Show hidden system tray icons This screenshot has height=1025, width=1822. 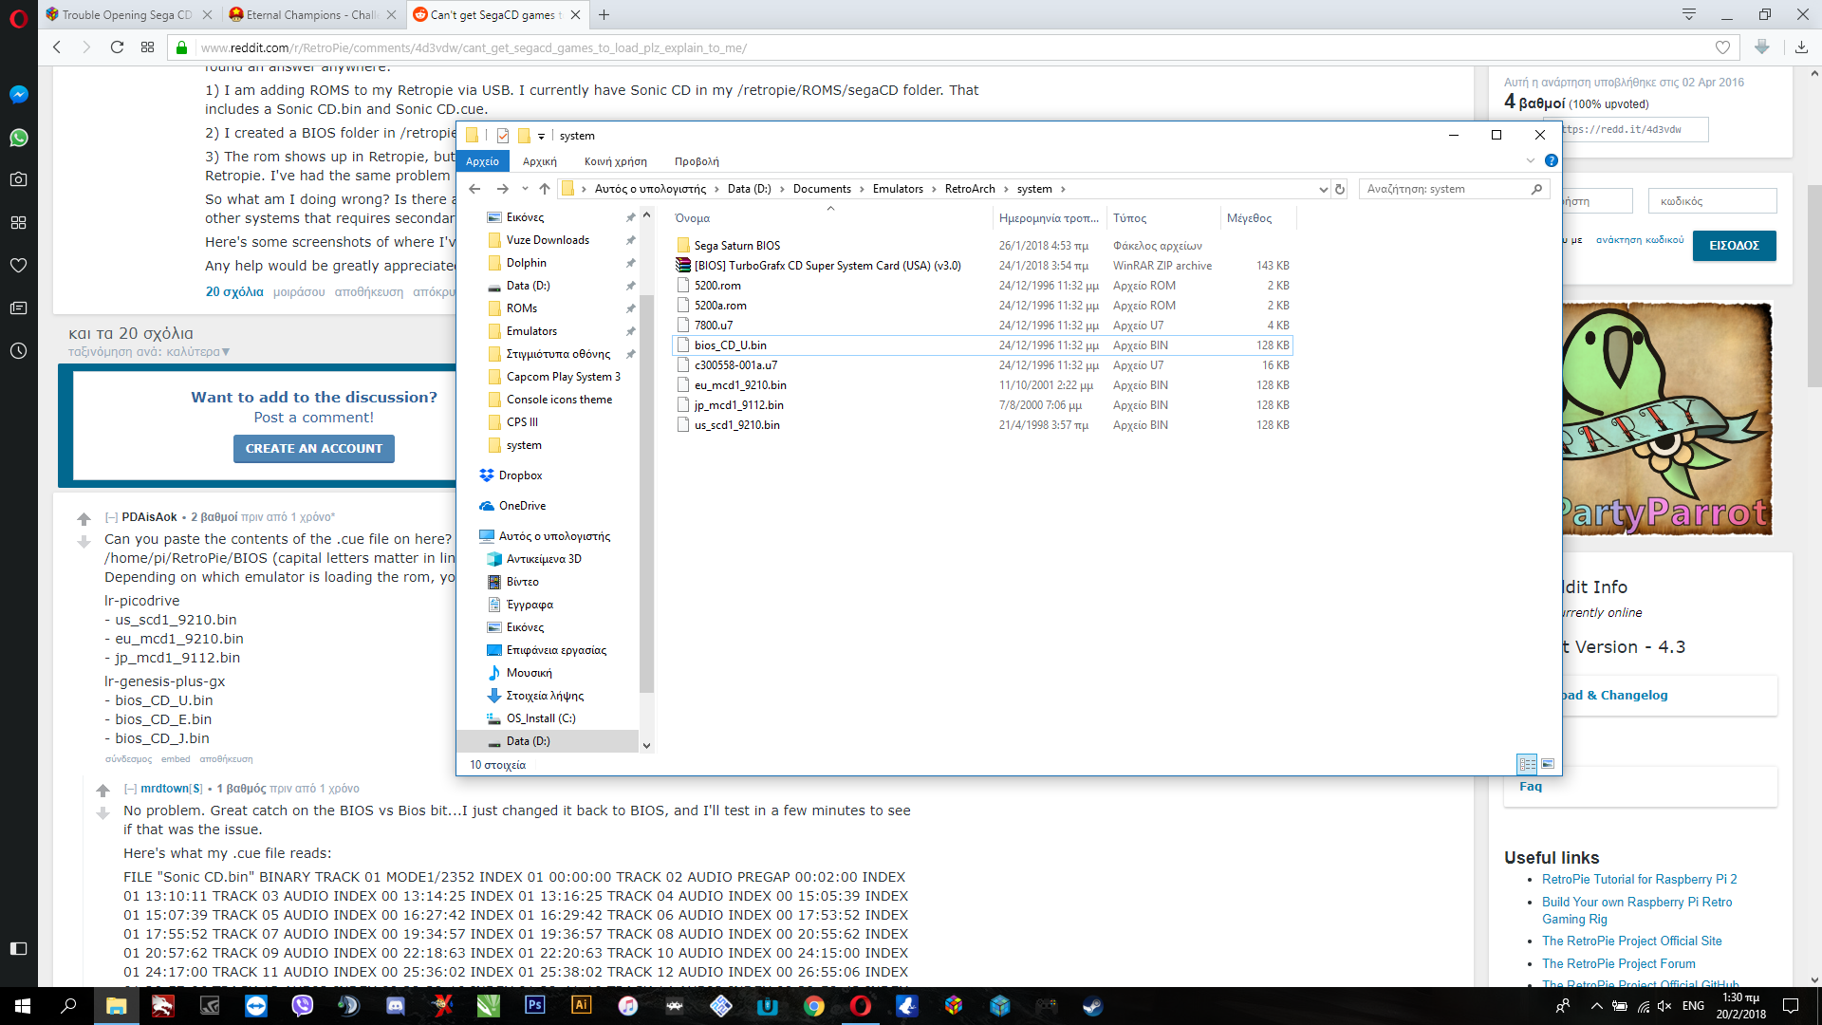(x=1596, y=1006)
